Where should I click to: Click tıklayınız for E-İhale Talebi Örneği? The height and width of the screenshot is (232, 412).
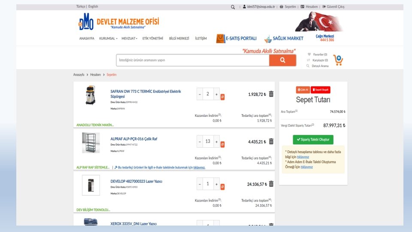306,167
